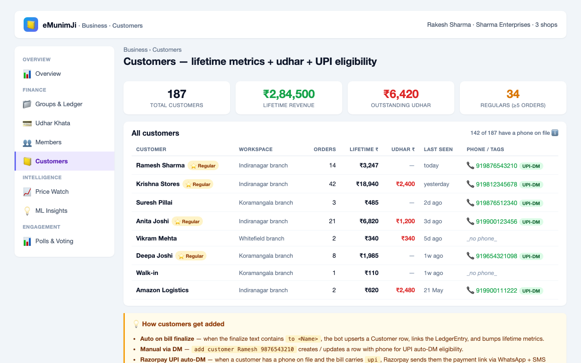Click phone number 919876543210
The height and width of the screenshot is (363, 581).
point(497,166)
